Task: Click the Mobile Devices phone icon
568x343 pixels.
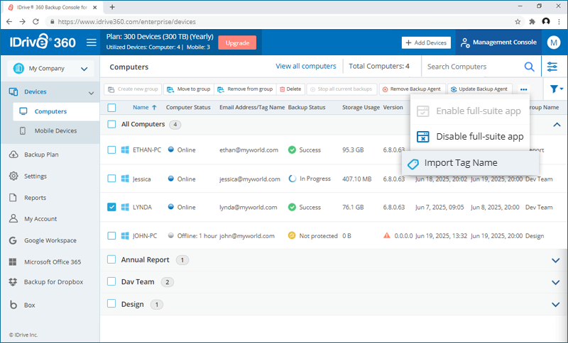Action: point(23,131)
